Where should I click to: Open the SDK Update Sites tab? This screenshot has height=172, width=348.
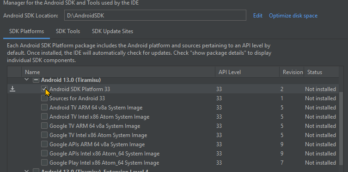(x=112, y=31)
